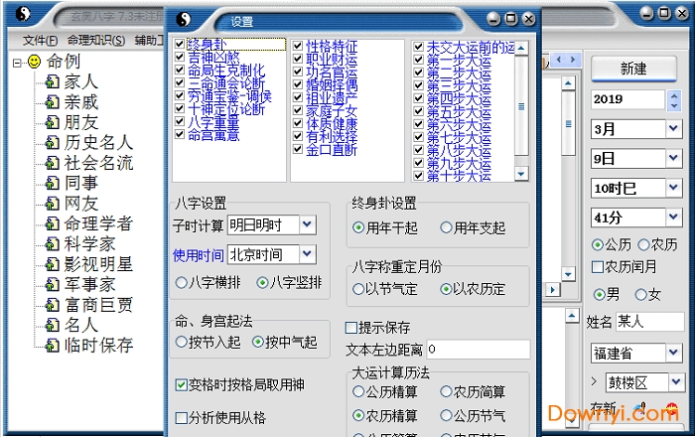695x437 pixels.
Task: Click scroll up arrow of 大运 list
Action: point(521,48)
